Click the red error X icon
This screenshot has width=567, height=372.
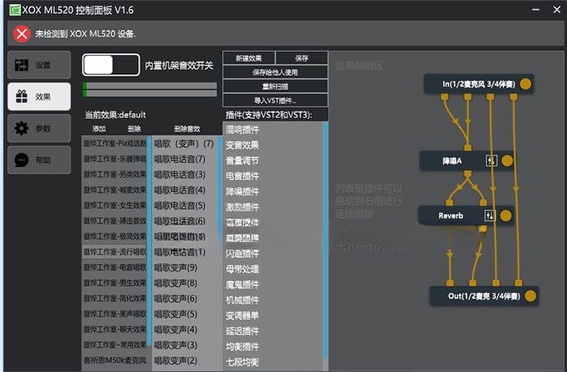tap(22, 34)
